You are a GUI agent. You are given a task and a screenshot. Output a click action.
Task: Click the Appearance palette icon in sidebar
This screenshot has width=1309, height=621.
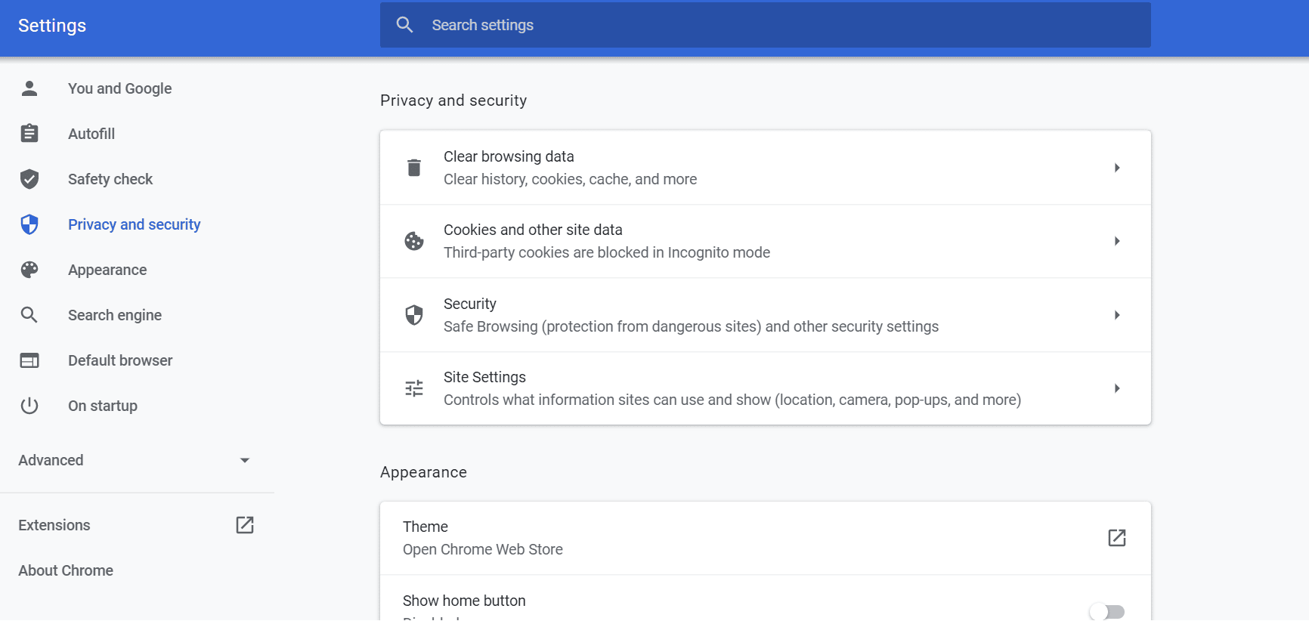(x=29, y=270)
